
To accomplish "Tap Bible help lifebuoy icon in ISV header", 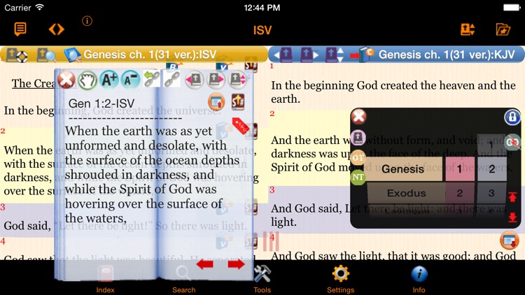I will click(17, 55).
